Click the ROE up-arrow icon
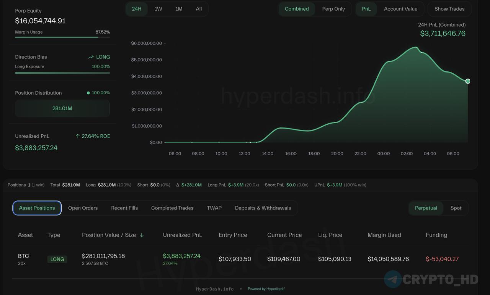The width and height of the screenshot is (490, 295). coord(78,136)
